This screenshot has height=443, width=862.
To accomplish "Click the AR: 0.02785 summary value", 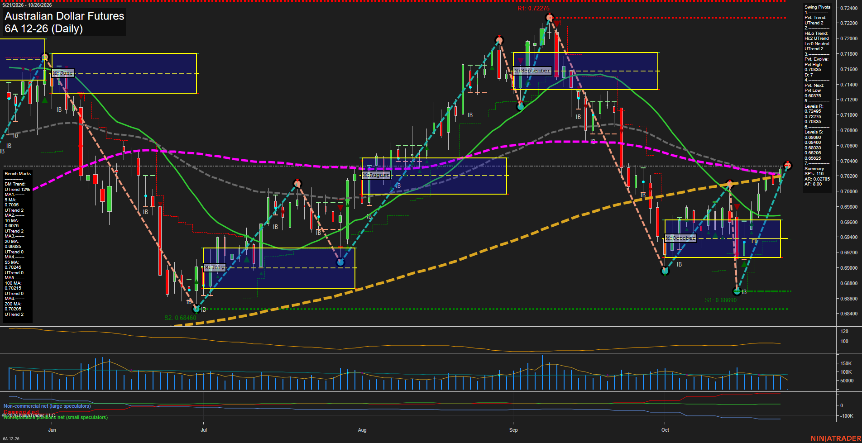I will click(x=817, y=179).
